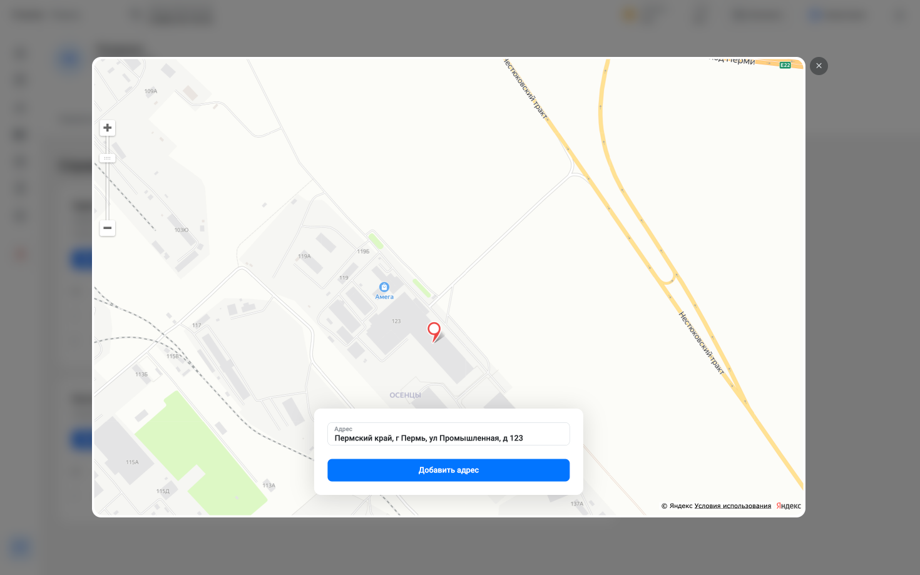Select building 113А on the map
Image resolution: width=920 pixels, height=575 pixels.
(x=269, y=486)
